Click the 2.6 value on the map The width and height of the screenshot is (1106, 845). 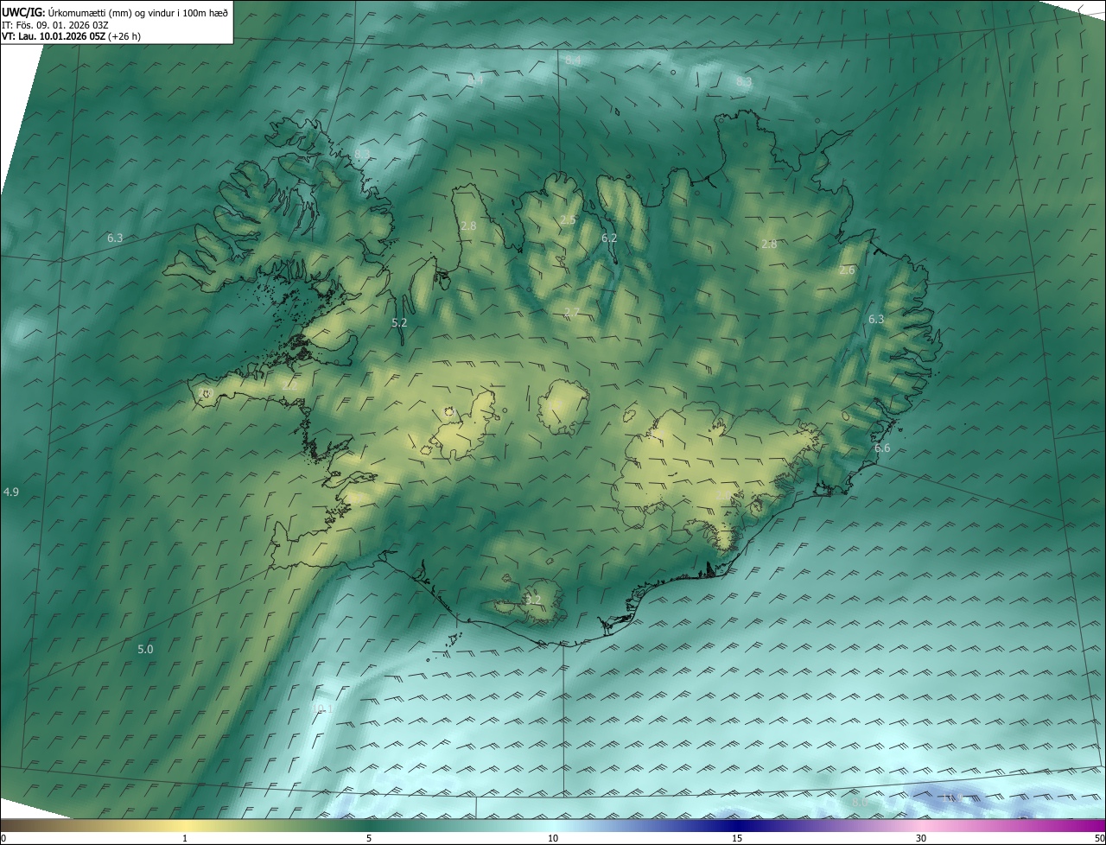(847, 270)
